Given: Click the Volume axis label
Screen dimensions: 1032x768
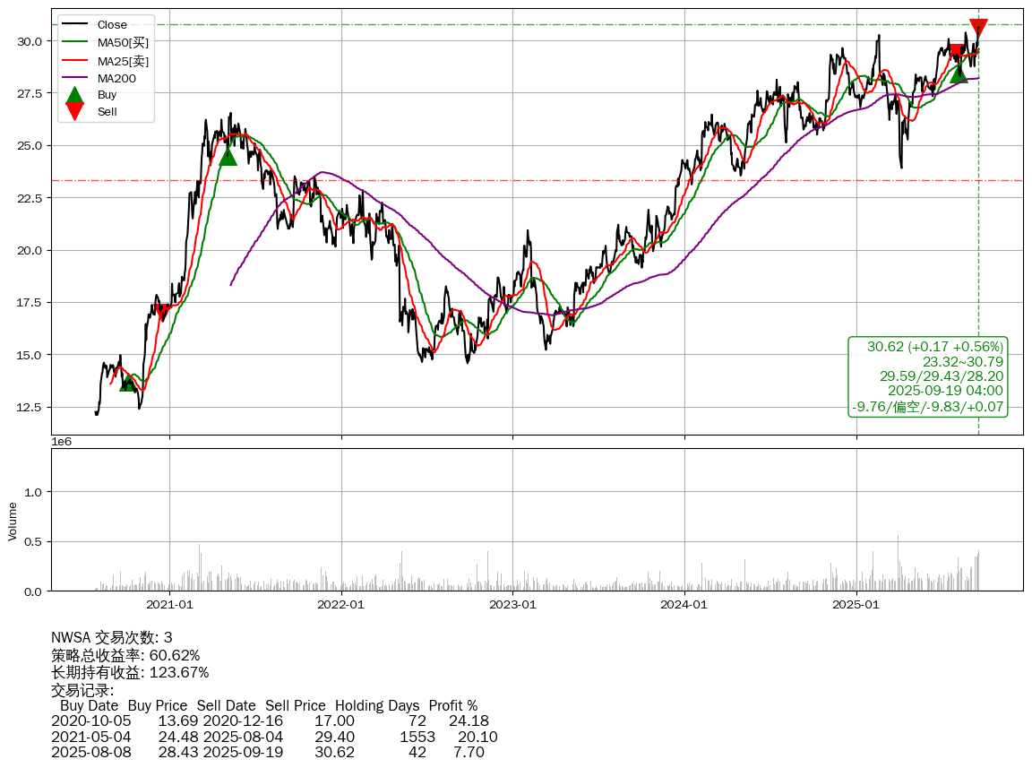Looking at the screenshot, I should coord(13,521).
